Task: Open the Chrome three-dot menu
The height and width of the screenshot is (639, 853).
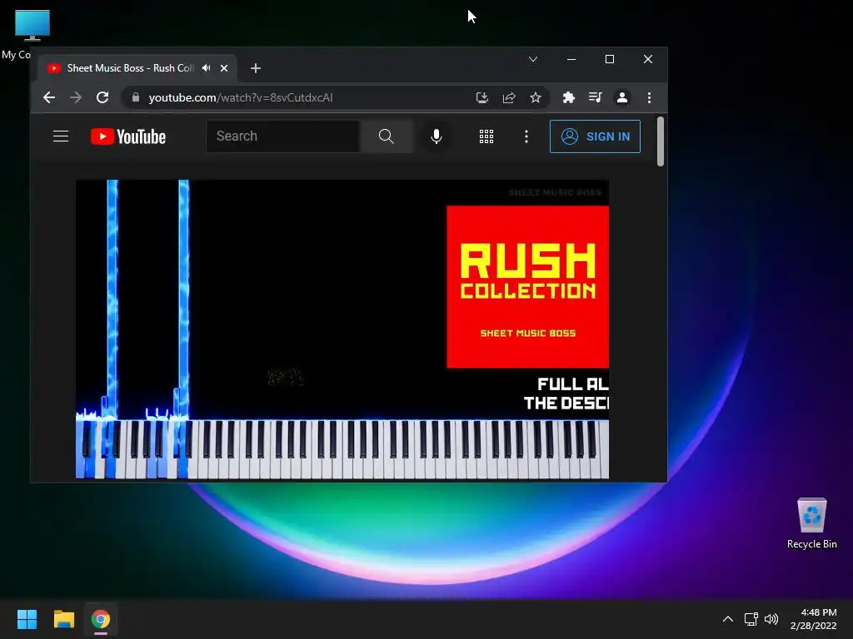Action: pos(649,97)
